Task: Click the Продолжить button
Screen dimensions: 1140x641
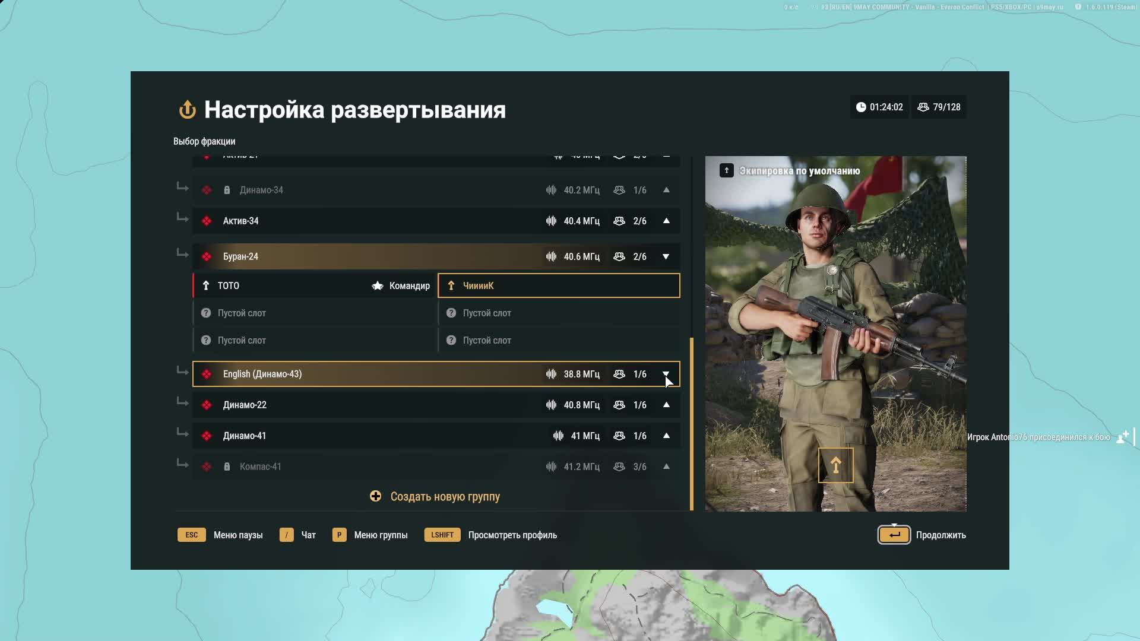Action: coord(940,535)
